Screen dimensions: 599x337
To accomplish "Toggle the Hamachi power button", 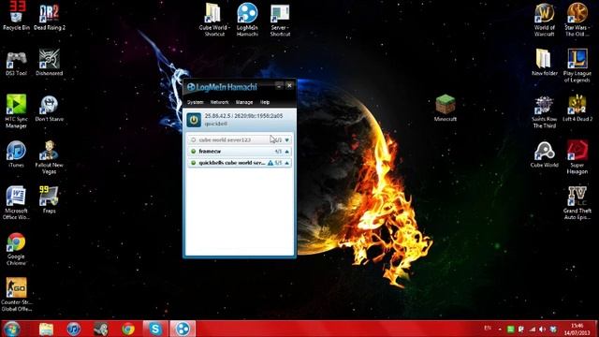I will pyautogui.click(x=194, y=120).
